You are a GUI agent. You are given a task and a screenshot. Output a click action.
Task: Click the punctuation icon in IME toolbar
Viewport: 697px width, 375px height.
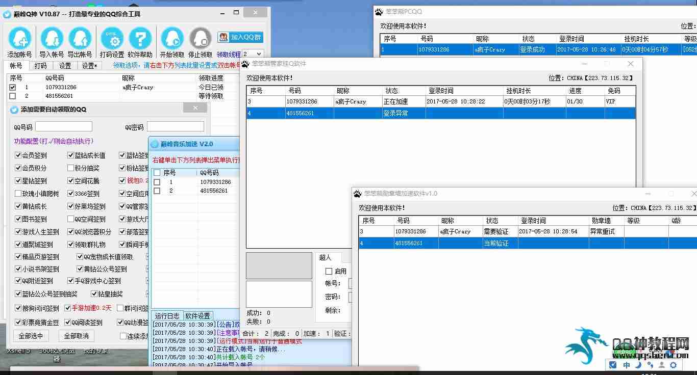(x=650, y=365)
